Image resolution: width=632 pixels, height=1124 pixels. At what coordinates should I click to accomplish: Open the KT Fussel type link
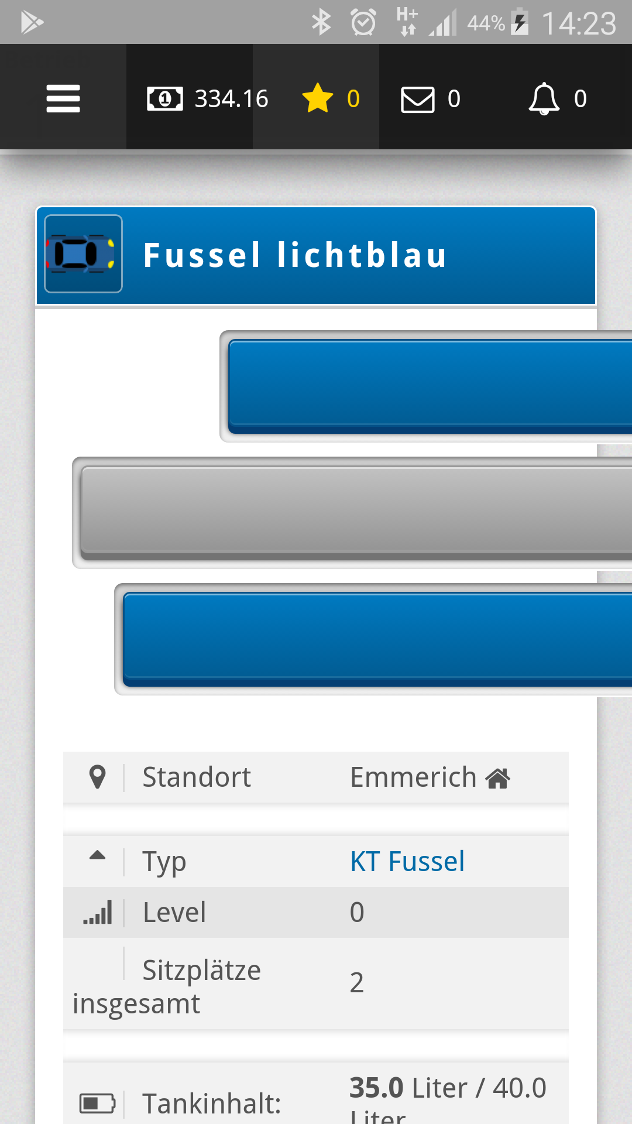pyautogui.click(x=407, y=862)
